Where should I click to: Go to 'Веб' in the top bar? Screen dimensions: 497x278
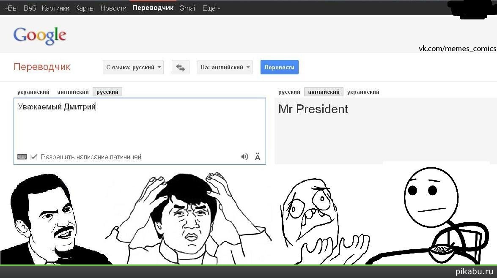[x=30, y=8]
